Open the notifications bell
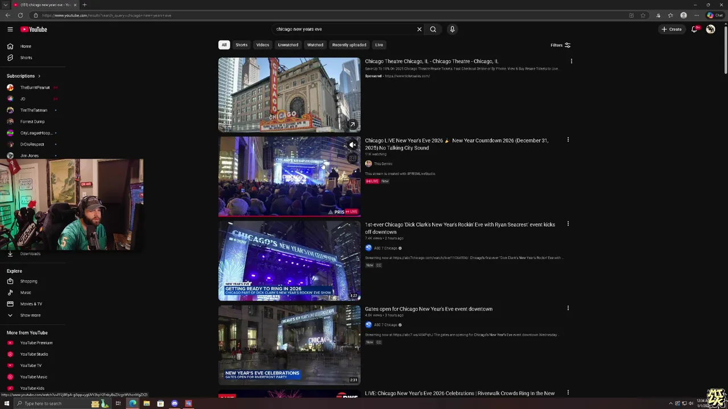Image resolution: width=728 pixels, height=409 pixels. (x=694, y=29)
